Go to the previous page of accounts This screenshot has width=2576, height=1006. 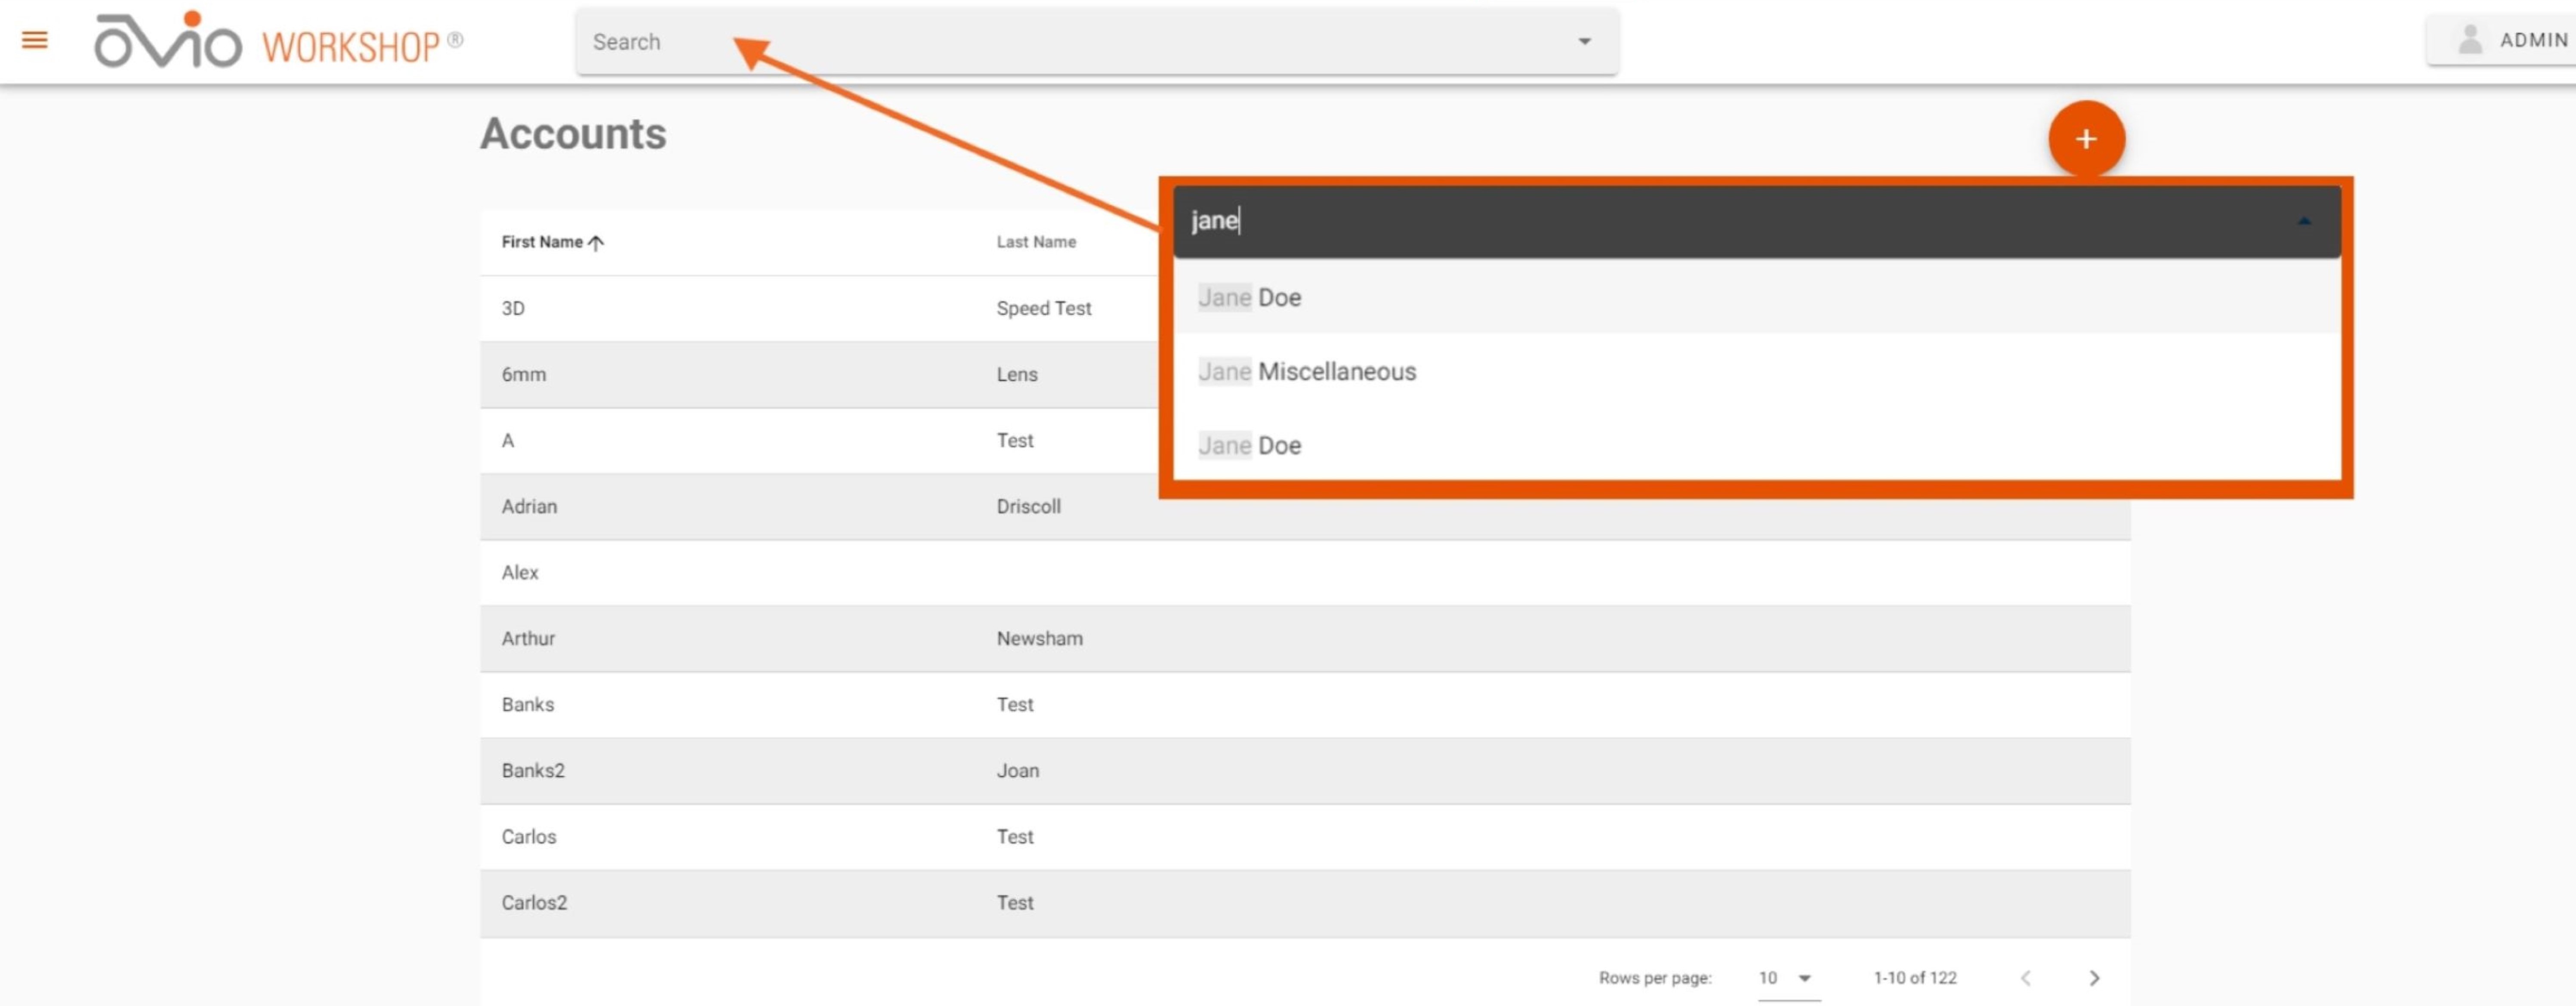click(x=2026, y=978)
